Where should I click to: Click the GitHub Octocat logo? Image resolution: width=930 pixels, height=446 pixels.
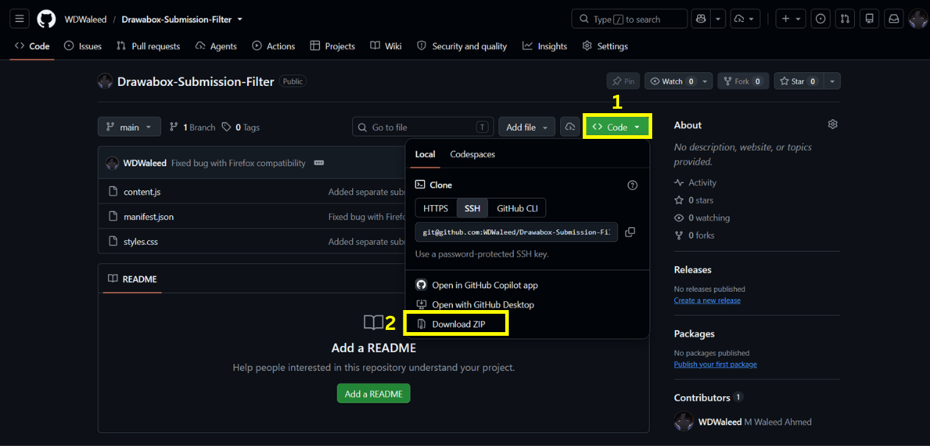click(x=46, y=19)
